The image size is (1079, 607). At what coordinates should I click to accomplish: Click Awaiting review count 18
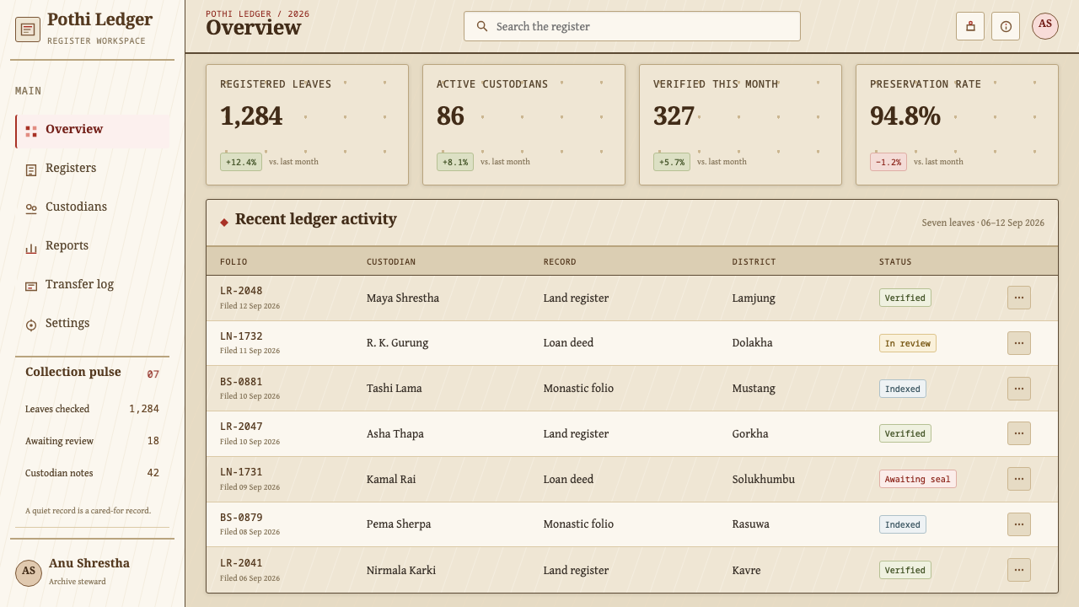153,441
